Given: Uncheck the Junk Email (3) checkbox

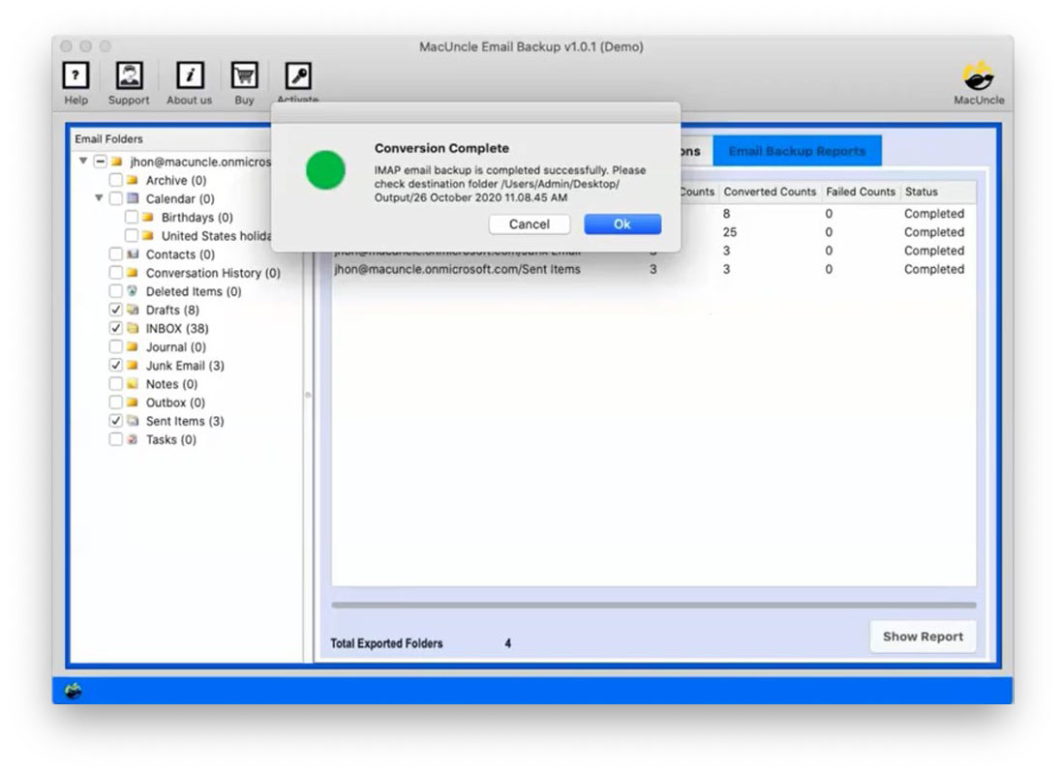Looking at the screenshot, I should coord(116,365).
